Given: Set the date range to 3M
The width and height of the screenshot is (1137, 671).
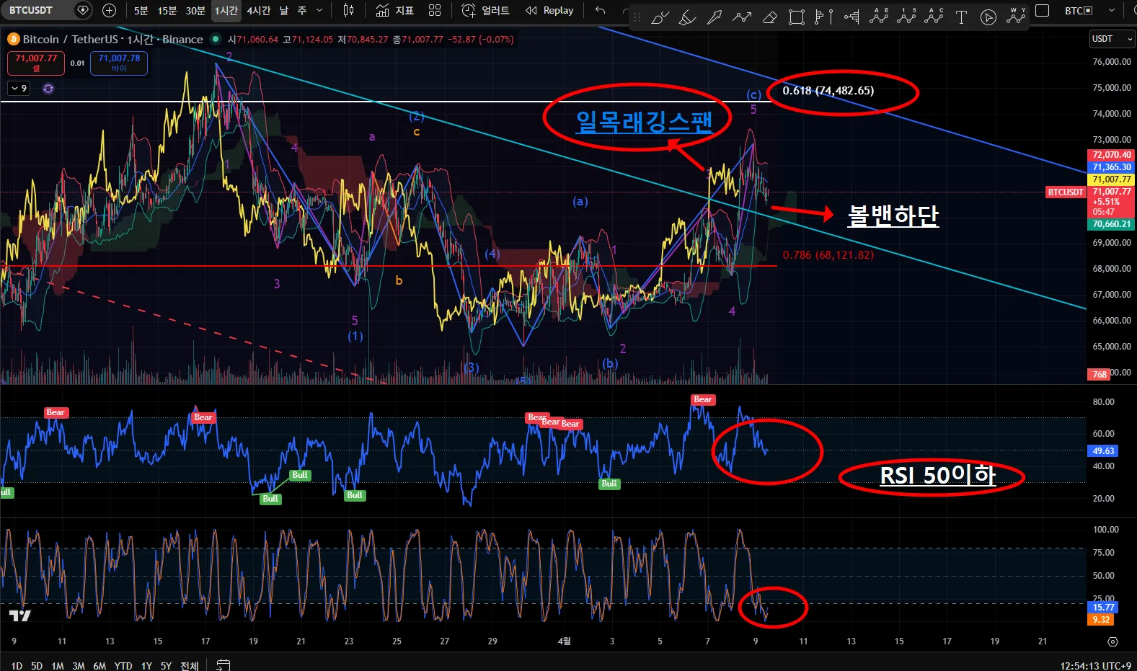Looking at the screenshot, I should 79,665.
